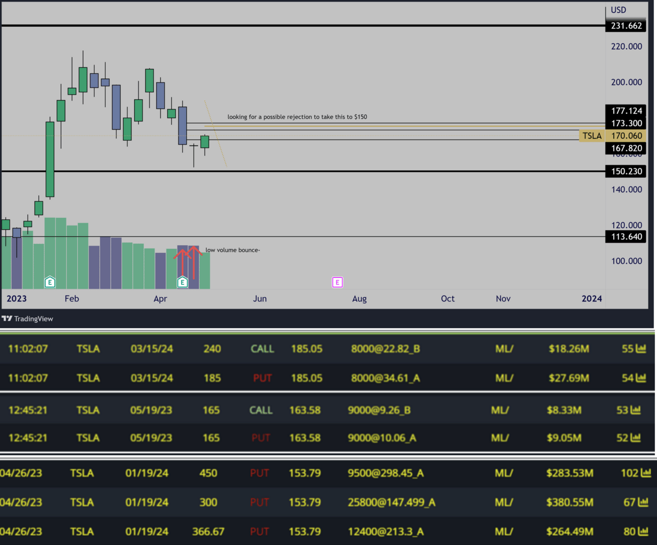The image size is (657, 545).
Task: Click the Nov label on time axis
Action: click(503, 299)
